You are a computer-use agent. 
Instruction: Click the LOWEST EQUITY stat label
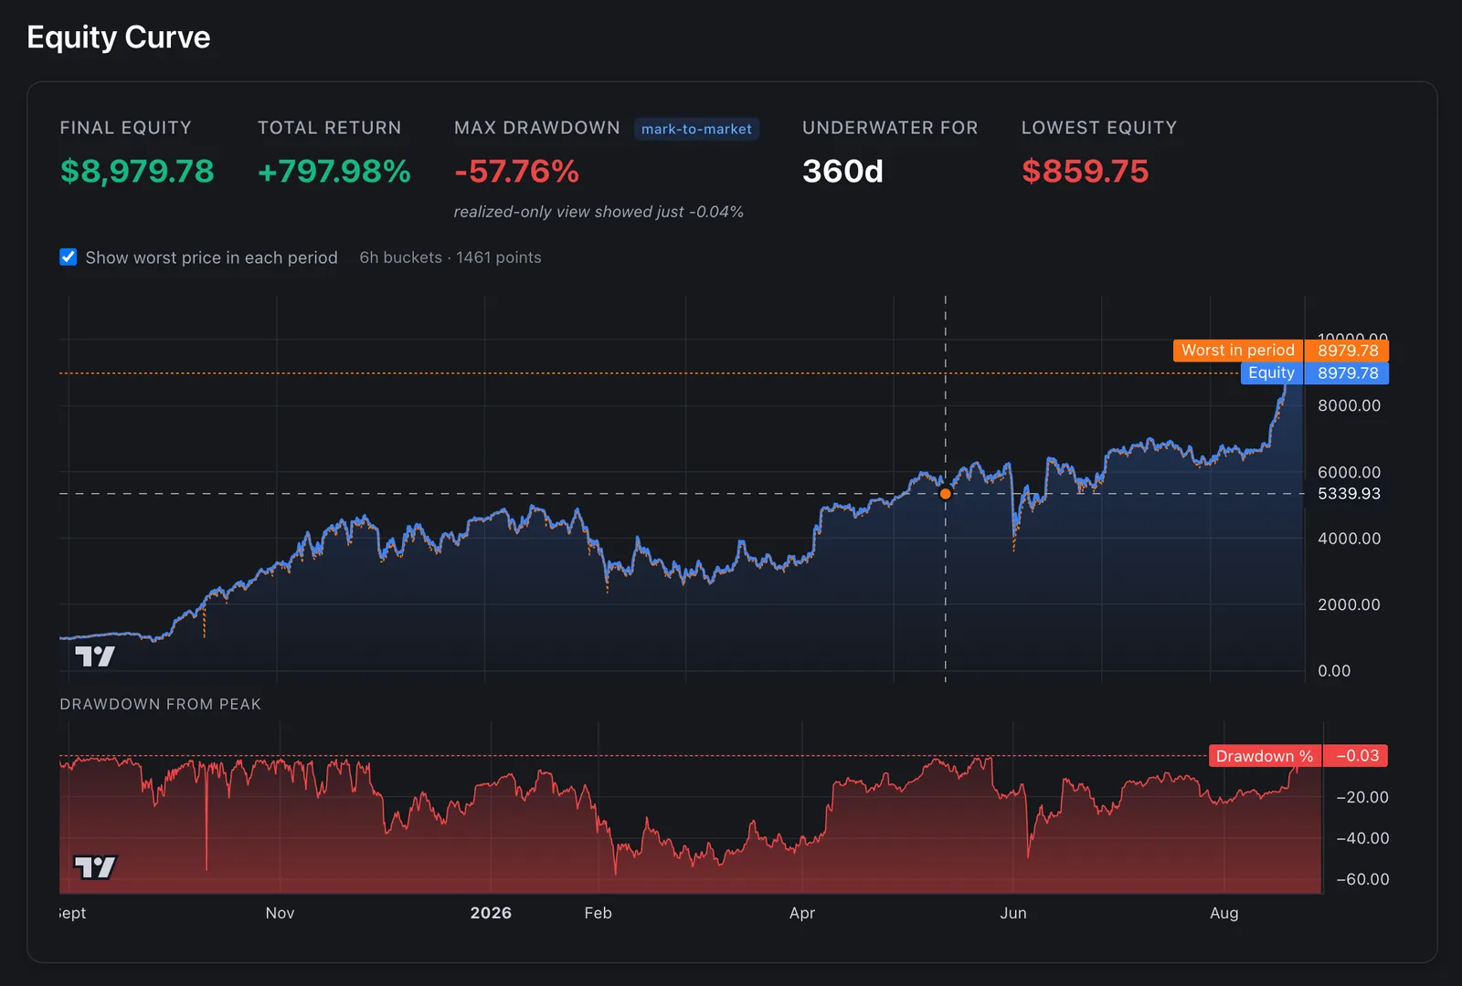coord(1099,128)
